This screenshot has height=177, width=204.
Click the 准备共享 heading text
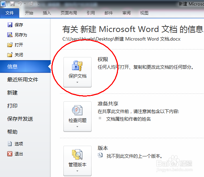pyautogui.click(x=108, y=104)
